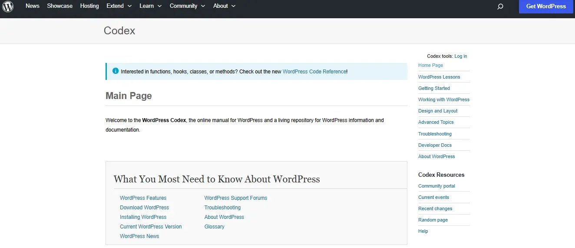Open Troubleshooting in the main list
The width and height of the screenshot is (575, 248).
[222, 208]
